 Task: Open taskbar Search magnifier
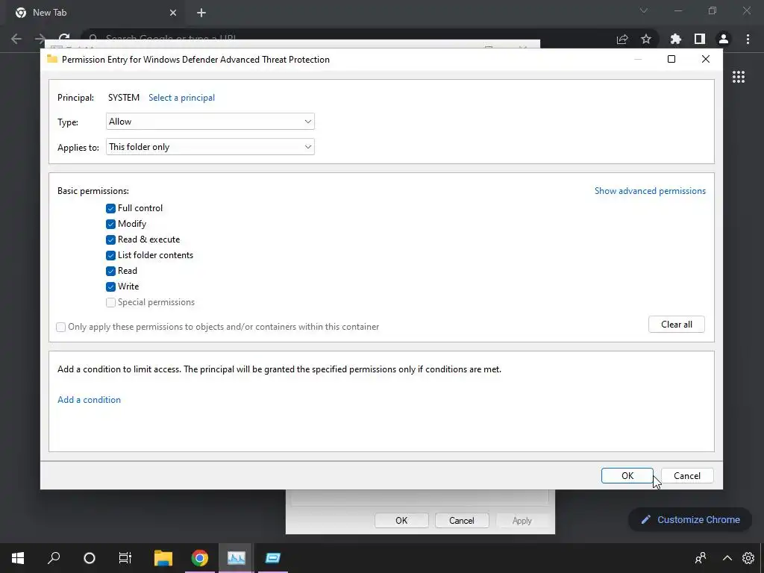pos(54,558)
